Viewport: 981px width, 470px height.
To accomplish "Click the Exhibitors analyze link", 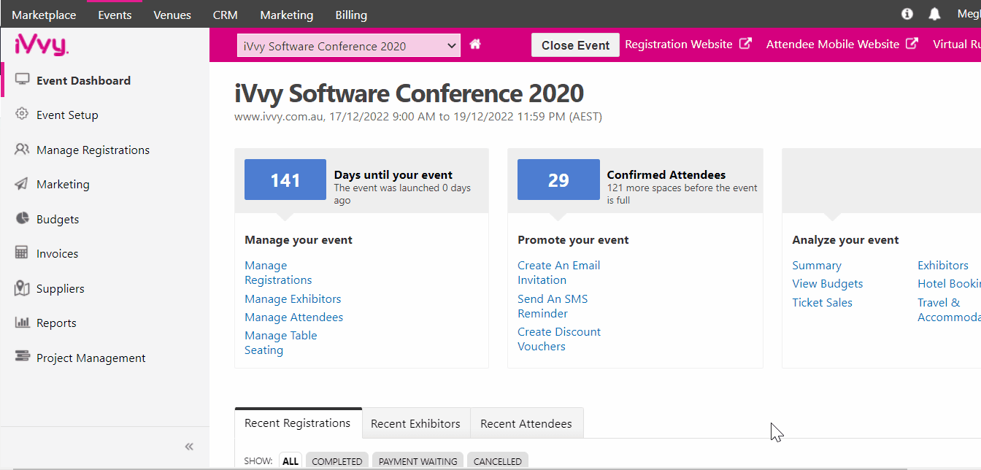I will 943,266.
